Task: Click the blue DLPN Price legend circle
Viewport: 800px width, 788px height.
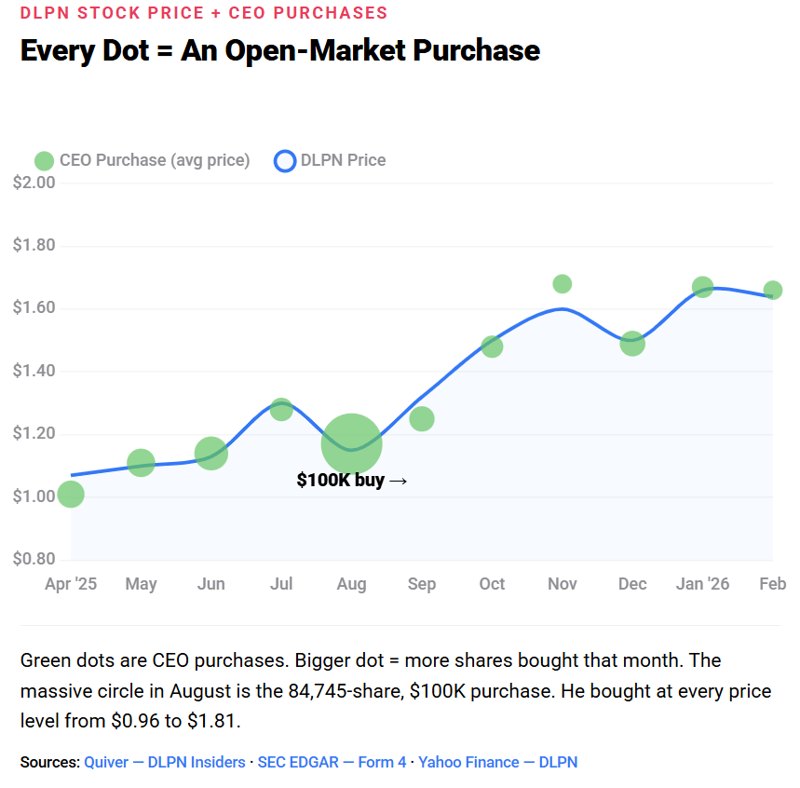Action: pyautogui.click(x=284, y=160)
